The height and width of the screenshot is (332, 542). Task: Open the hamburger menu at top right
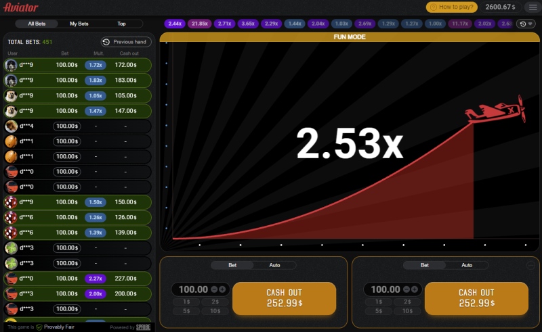[531, 7]
